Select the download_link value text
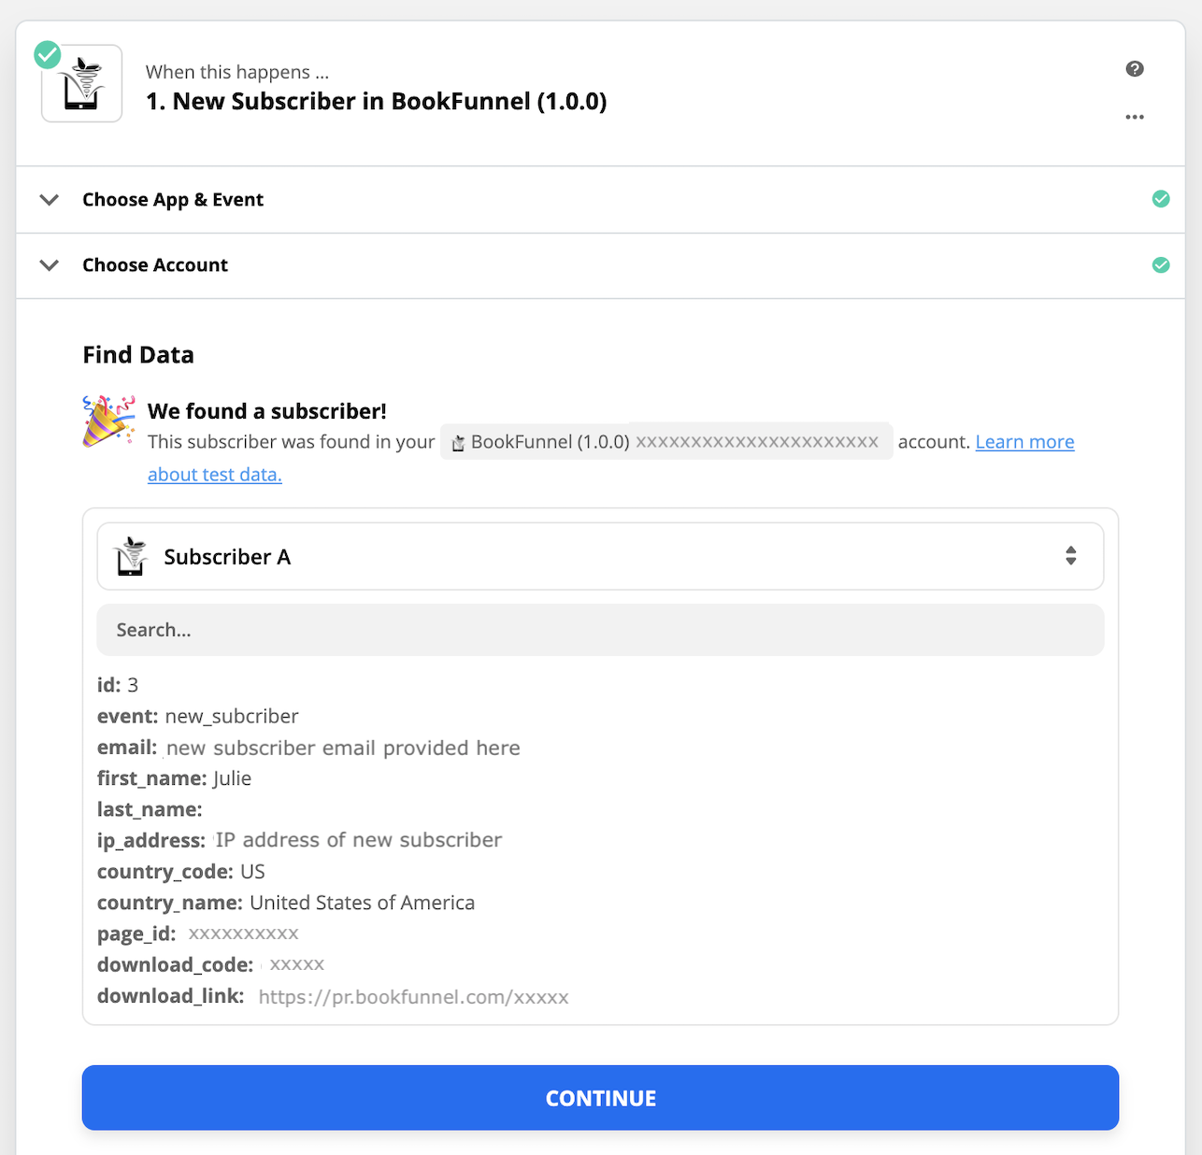Screen dimensions: 1202x1155 413,997
